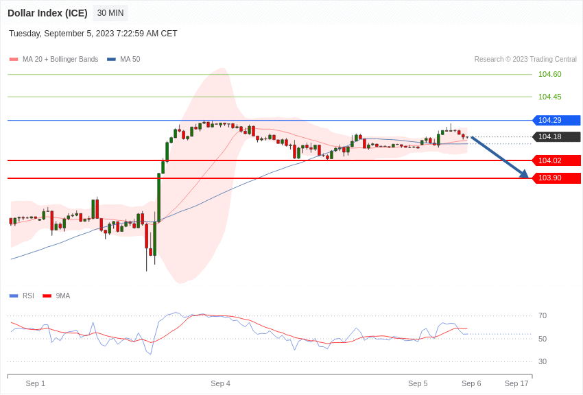Click the Sep 1 date axis label

[x=35, y=383]
